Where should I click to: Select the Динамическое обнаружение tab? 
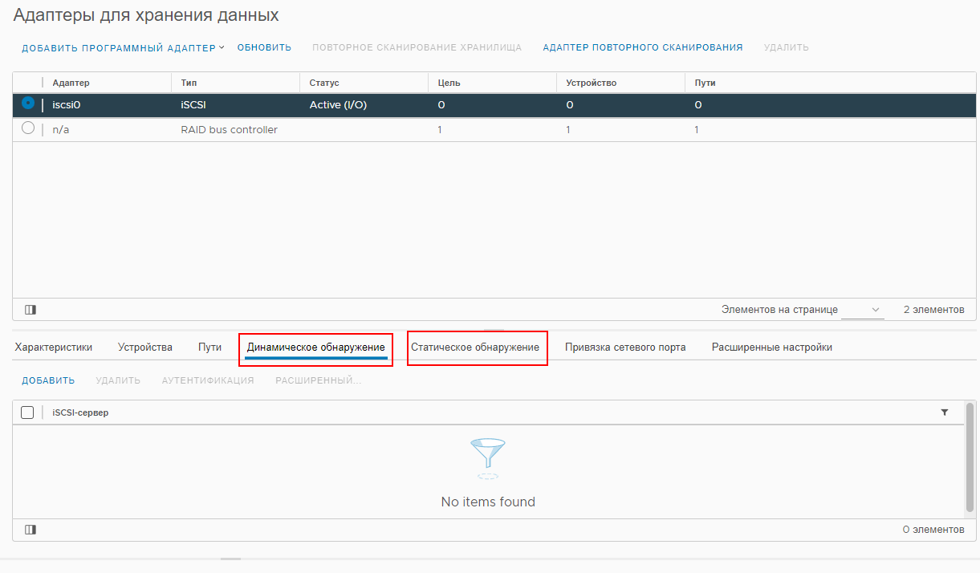(316, 347)
